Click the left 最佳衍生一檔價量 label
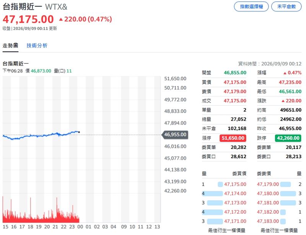The image size is (306, 235). [227, 230]
